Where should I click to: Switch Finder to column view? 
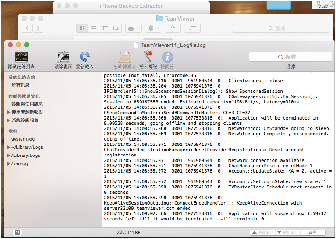pos(105,28)
